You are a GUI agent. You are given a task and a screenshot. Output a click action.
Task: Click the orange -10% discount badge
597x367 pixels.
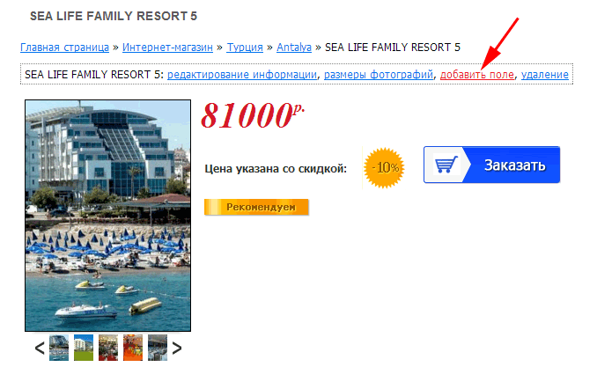click(384, 167)
